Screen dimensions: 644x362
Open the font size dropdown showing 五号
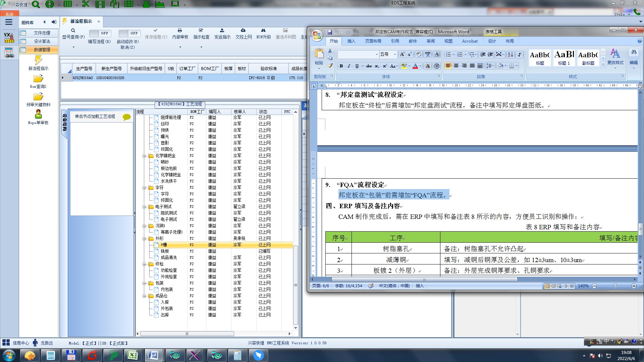(x=395, y=54)
